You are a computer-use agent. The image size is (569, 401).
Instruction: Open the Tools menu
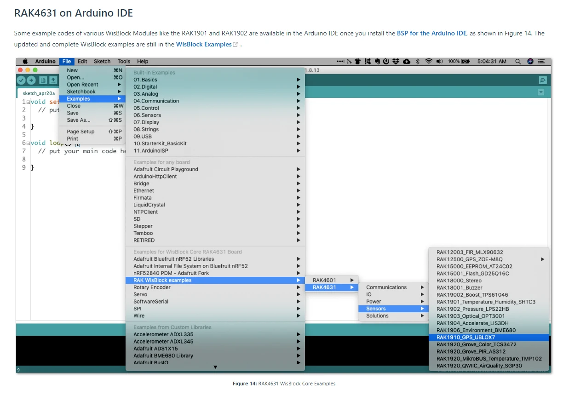pos(124,61)
